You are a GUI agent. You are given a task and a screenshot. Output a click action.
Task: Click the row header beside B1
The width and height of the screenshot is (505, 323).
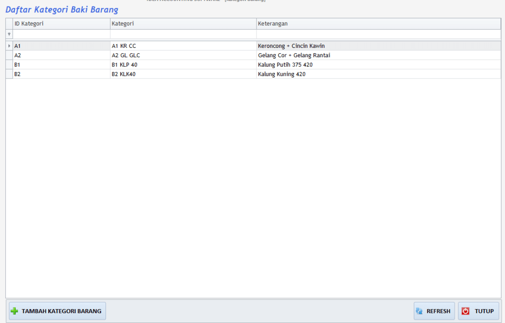(9, 65)
